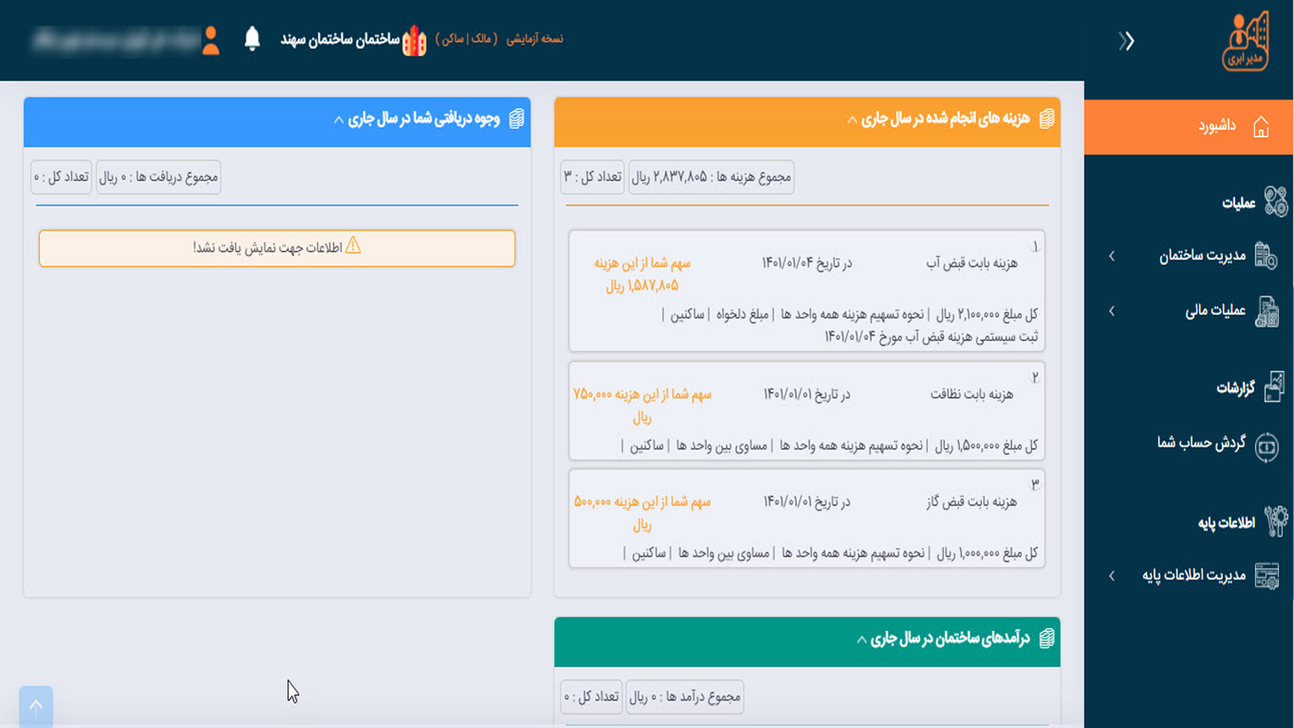Click the وجوه دریافتی شما در سال جاری title
The width and height of the screenshot is (1294, 728).
coord(424,119)
